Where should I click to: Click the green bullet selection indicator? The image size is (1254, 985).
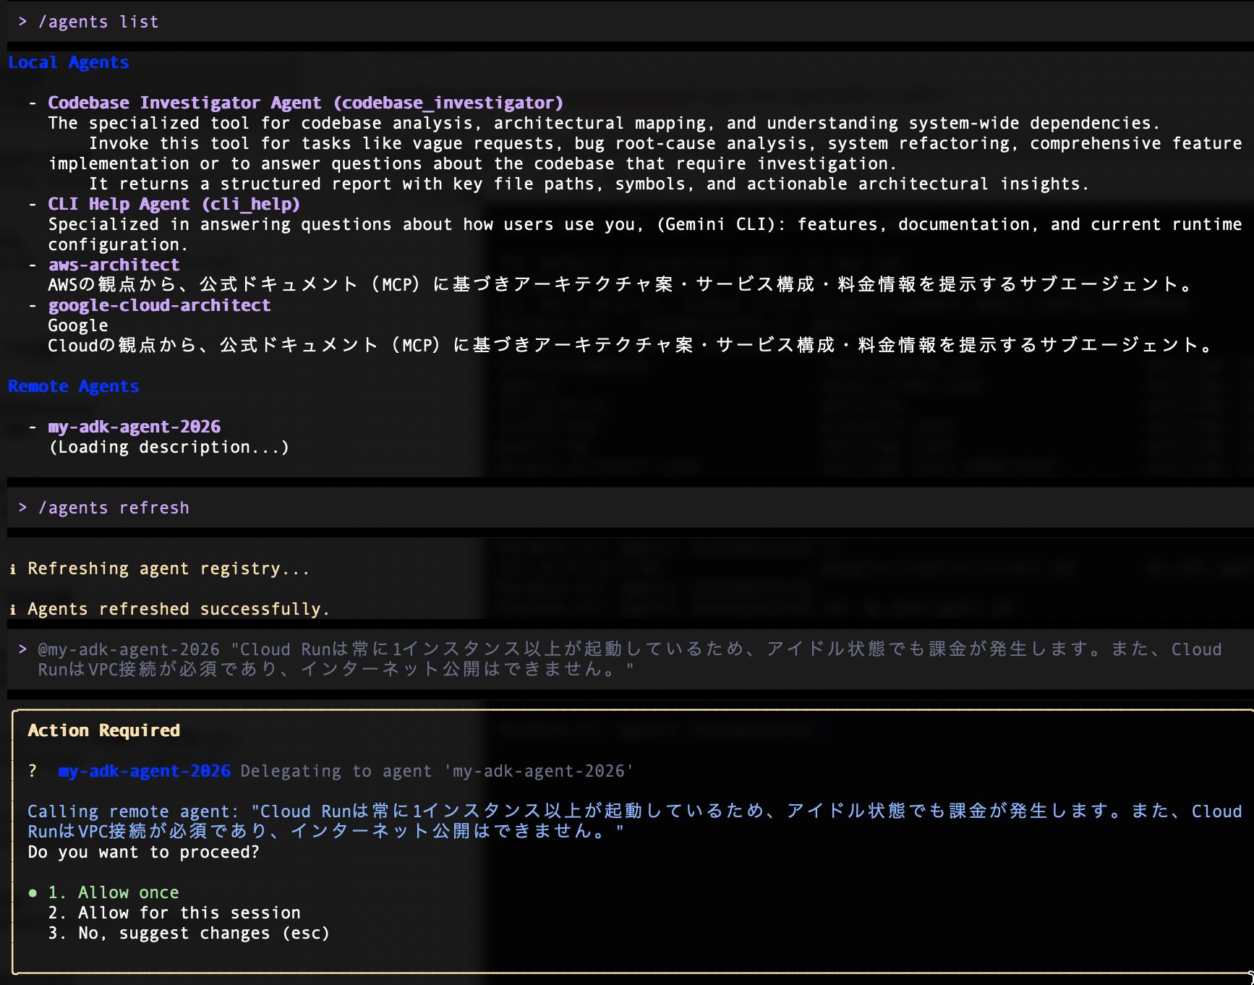coord(33,893)
